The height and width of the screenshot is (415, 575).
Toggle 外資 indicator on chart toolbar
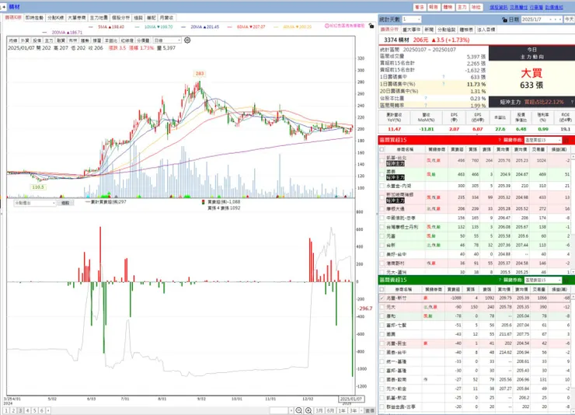(x=25, y=40)
